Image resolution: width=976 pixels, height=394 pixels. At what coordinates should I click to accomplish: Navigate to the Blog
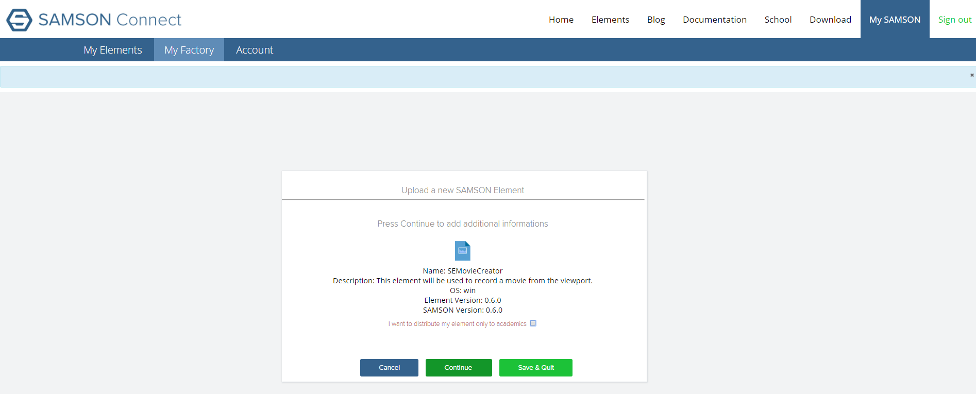(655, 20)
